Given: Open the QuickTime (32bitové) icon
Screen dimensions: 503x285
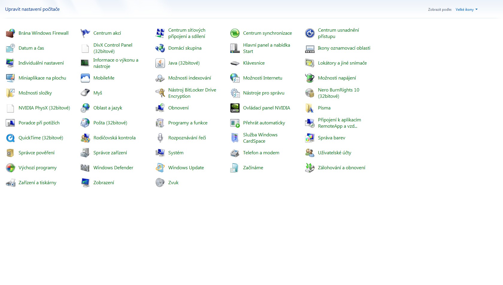Looking at the screenshot, I should [10, 138].
